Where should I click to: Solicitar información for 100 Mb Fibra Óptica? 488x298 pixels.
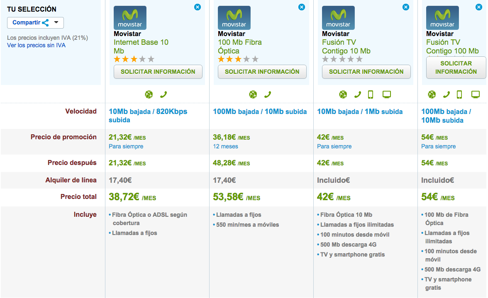click(x=262, y=72)
